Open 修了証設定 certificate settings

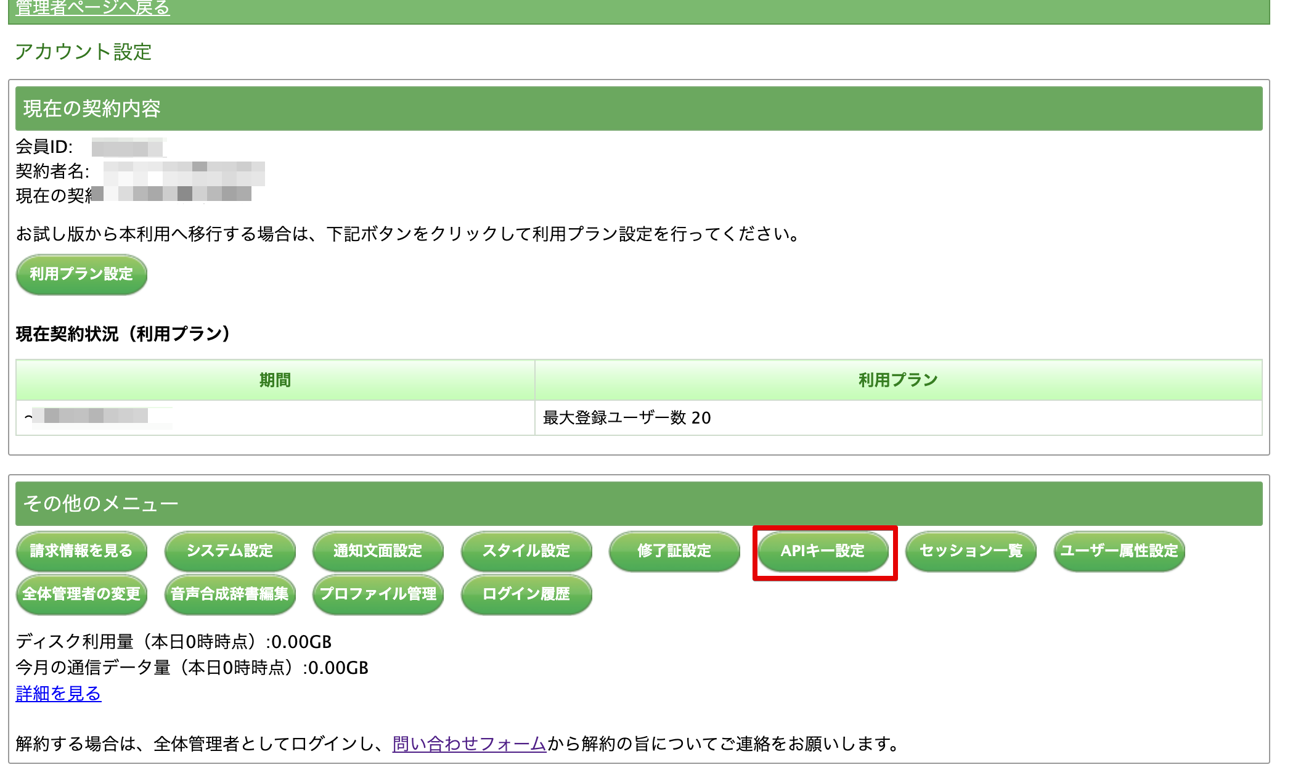674,551
